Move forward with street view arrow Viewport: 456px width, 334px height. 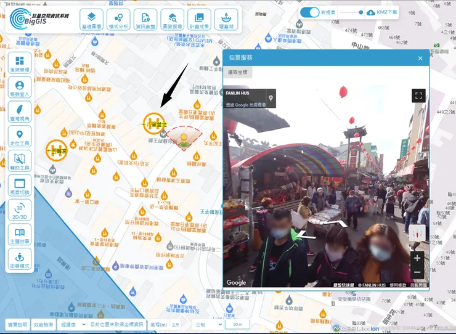pyautogui.click(x=338, y=223)
